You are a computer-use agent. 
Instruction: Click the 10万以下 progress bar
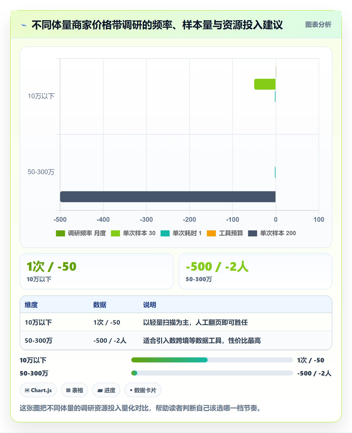(x=212, y=360)
